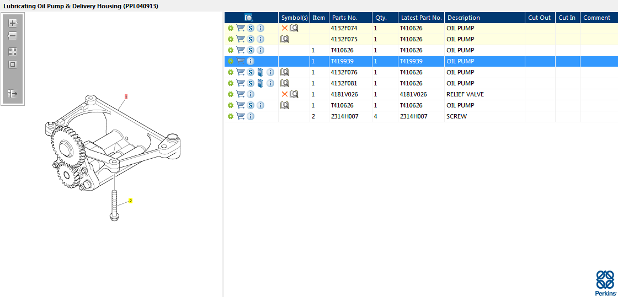618x297 pixels.
Task: Click the four-squares grid view icon
Action: click(13, 52)
